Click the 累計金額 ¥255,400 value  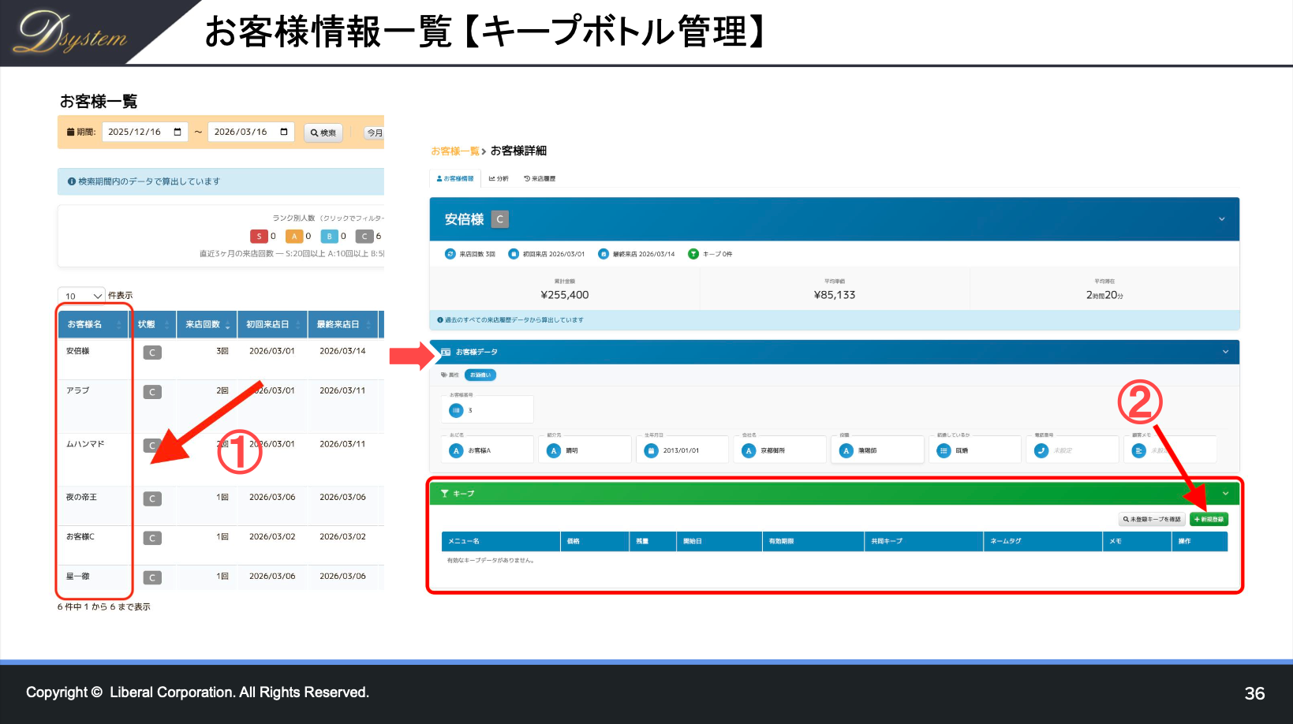point(565,295)
